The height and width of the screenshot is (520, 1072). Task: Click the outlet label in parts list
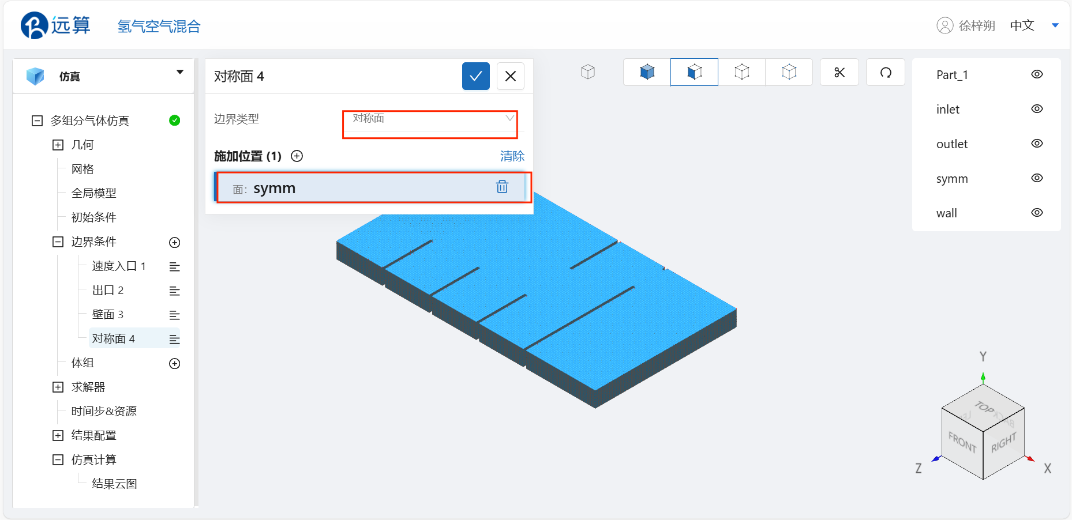(952, 144)
